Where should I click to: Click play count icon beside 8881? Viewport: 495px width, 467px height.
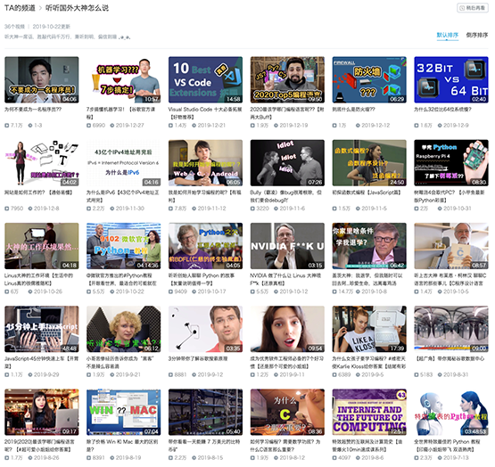pos(170,375)
